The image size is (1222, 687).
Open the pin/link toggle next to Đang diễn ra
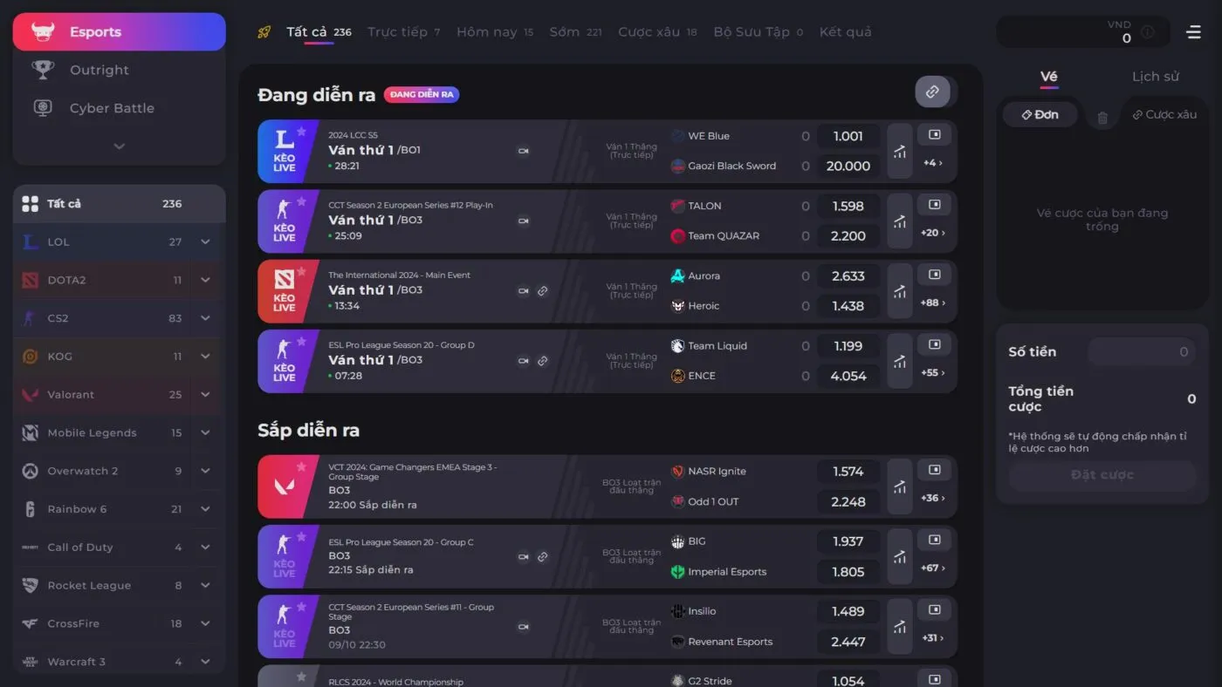pos(932,91)
